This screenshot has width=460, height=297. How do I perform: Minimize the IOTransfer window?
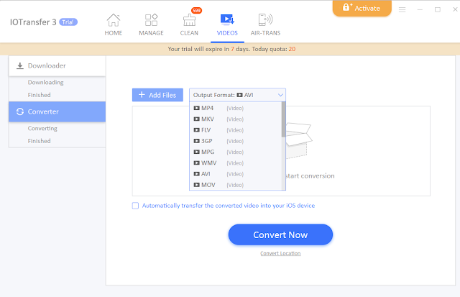pos(420,9)
